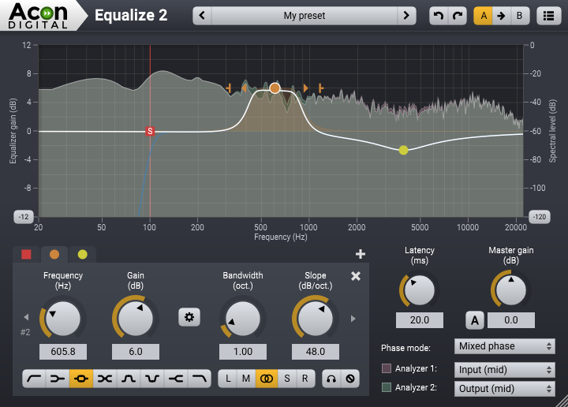Select the yellow band 3 tab

pos(83,255)
